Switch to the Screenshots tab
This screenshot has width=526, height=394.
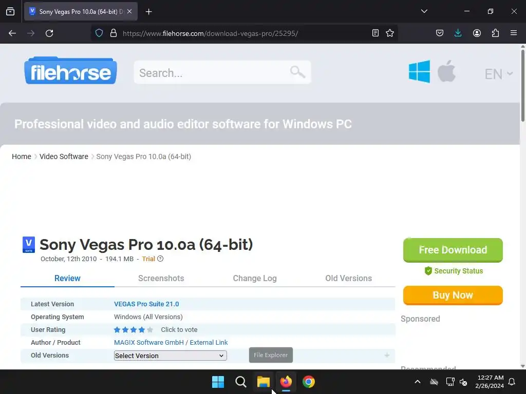point(161,278)
